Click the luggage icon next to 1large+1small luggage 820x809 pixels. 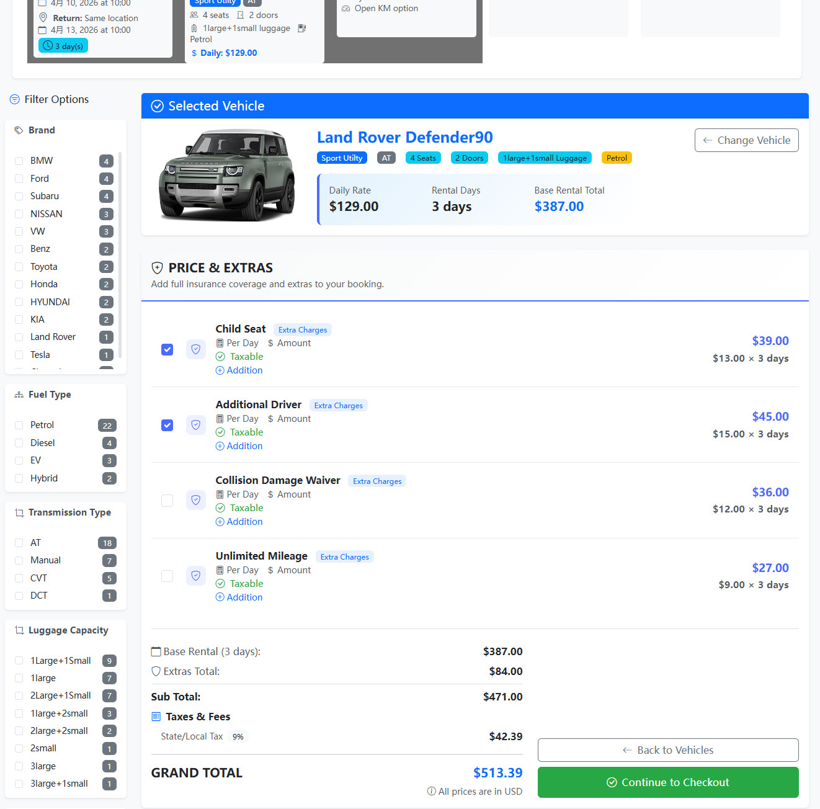point(194,28)
